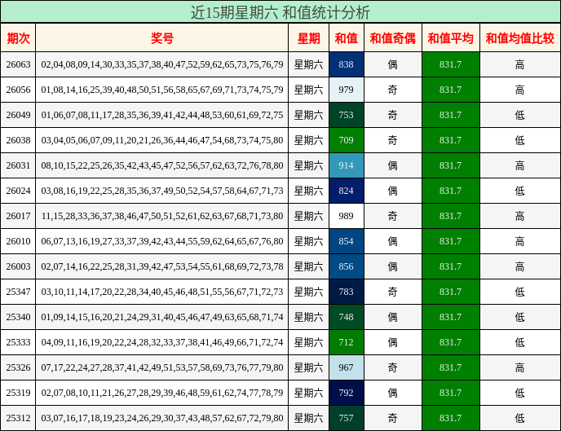Select period number 25347
Viewport: 561px width, 431px height.
pos(18,292)
